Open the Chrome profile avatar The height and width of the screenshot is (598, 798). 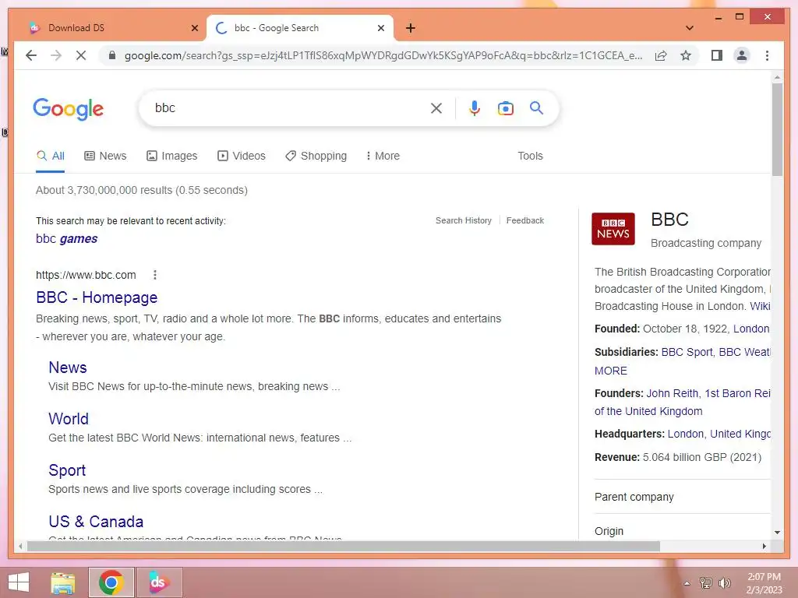(742, 55)
